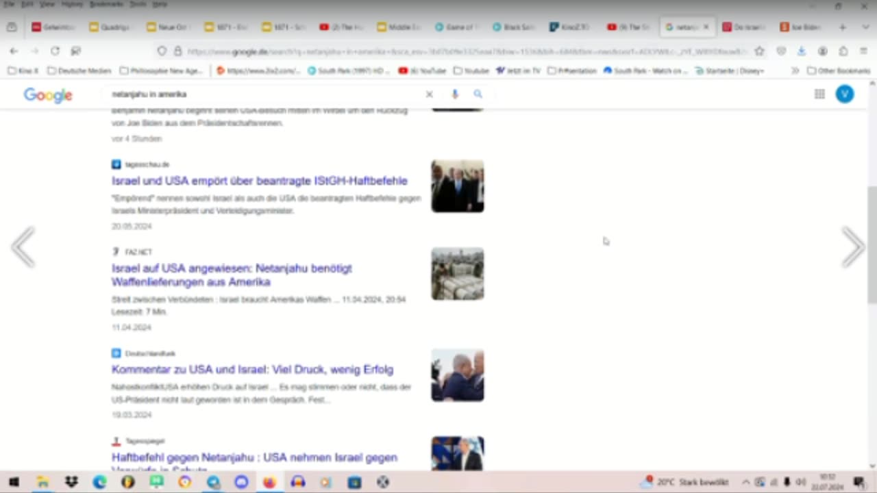Bookmark this page with the star icon
This screenshot has width=877, height=493.
pyautogui.click(x=759, y=51)
